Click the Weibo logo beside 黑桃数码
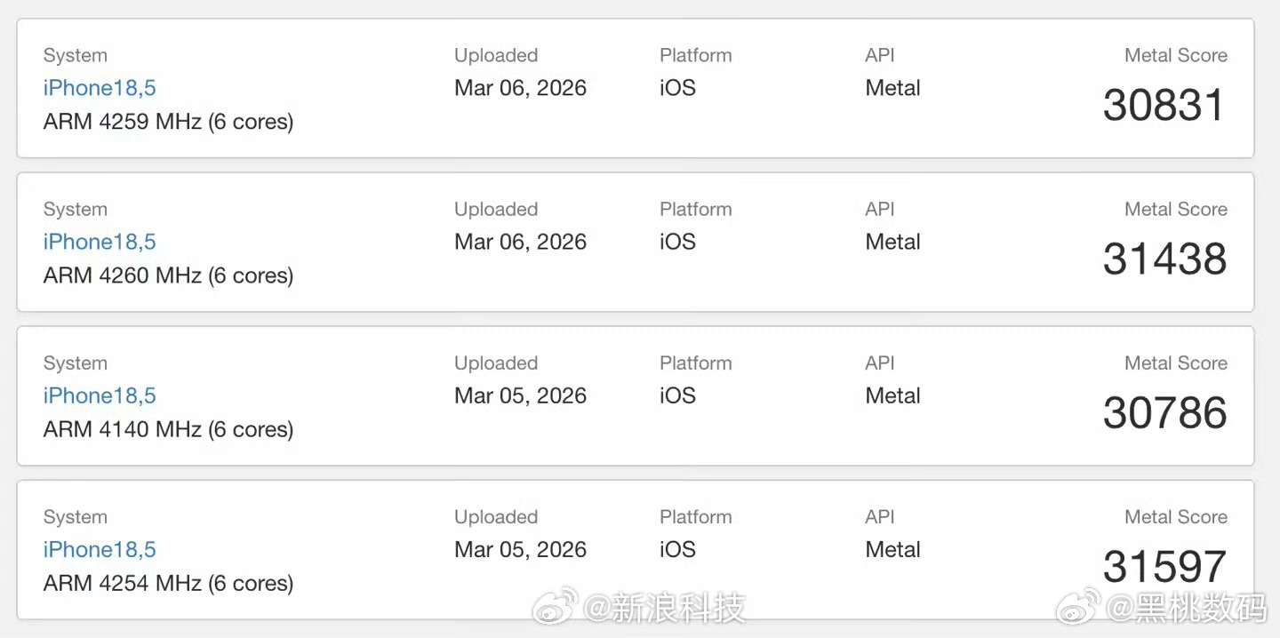Screen dimensions: 1280x638 click(1078, 607)
